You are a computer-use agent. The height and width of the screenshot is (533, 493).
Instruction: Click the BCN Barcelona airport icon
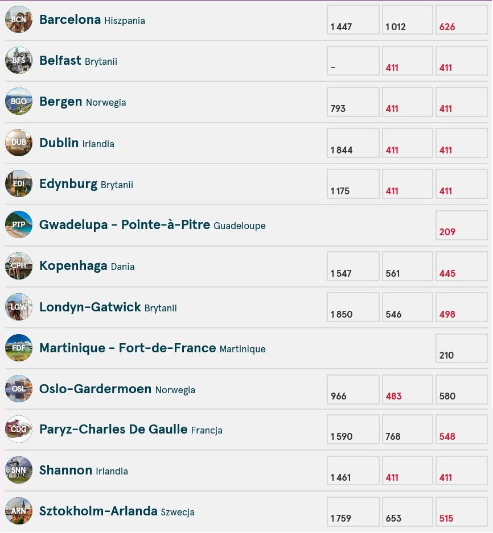(19, 19)
